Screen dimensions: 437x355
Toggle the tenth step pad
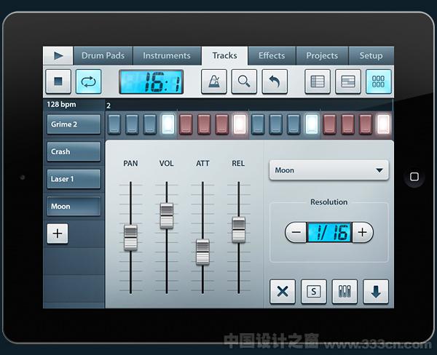(275, 124)
